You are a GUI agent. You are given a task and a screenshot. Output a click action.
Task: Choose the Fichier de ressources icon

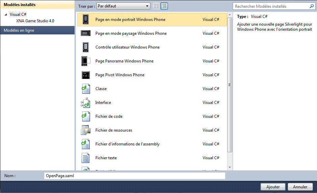click(x=86, y=130)
